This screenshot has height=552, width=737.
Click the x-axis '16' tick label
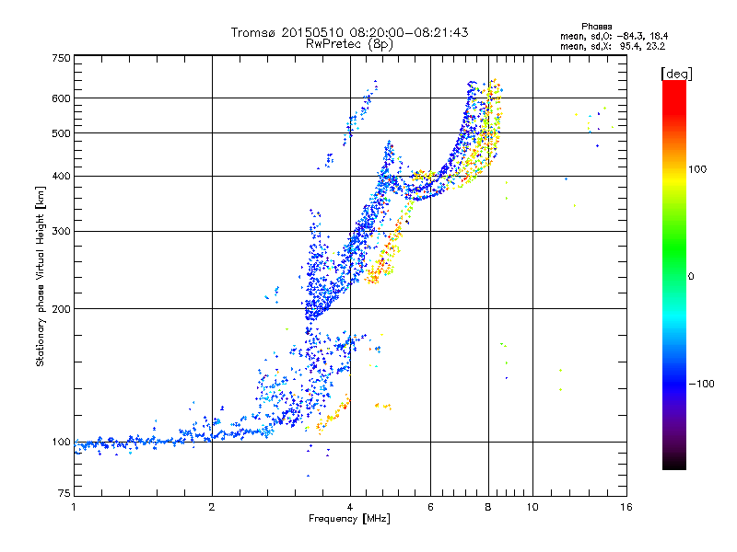coord(626,507)
